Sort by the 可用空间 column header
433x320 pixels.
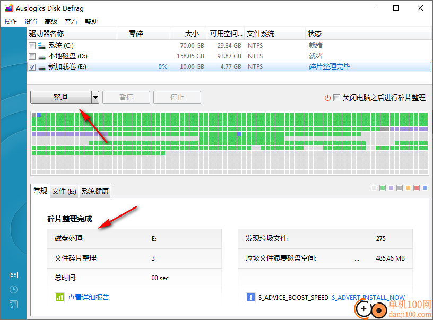coord(226,33)
